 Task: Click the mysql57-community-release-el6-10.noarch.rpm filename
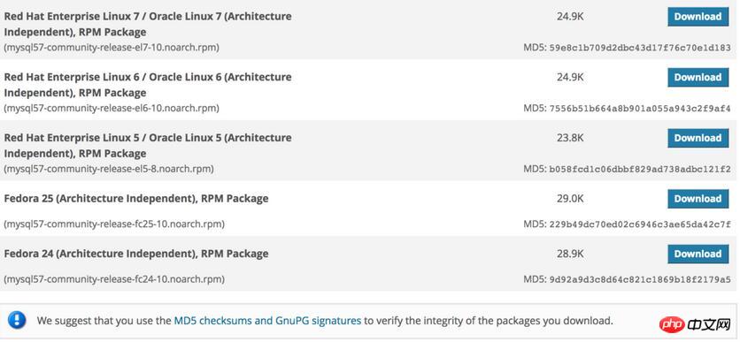[x=112, y=109]
